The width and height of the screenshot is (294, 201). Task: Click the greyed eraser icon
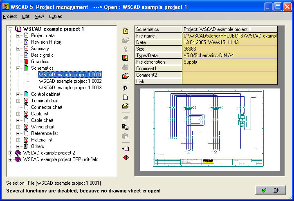pyautogui.click(x=126, y=118)
